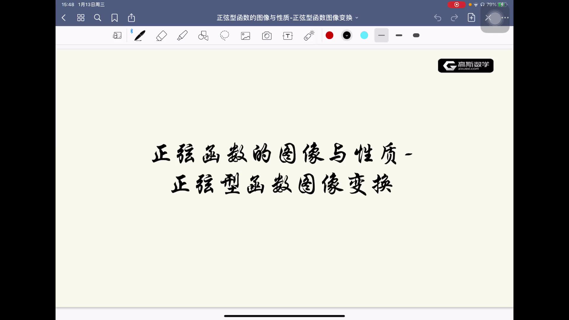Pick the red pen color
569x320 pixels.
pyautogui.click(x=330, y=36)
